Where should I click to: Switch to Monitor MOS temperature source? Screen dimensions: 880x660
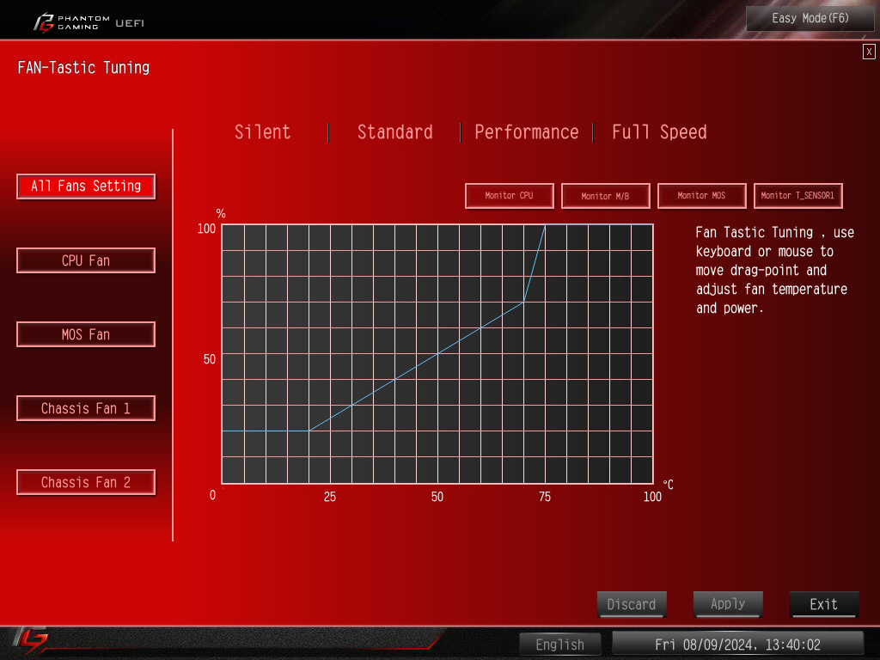pos(701,196)
